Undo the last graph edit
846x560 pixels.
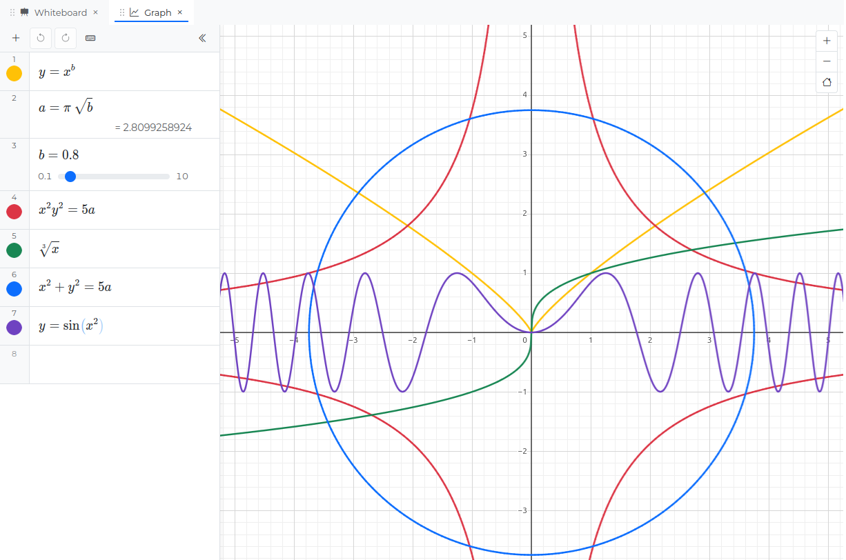click(41, 39)
